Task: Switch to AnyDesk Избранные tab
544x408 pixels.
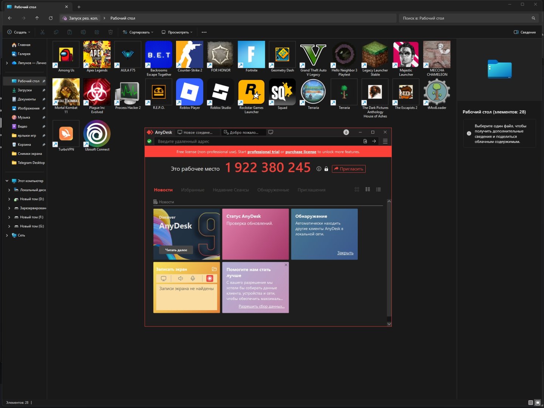Action: click(x=193, y=190)
